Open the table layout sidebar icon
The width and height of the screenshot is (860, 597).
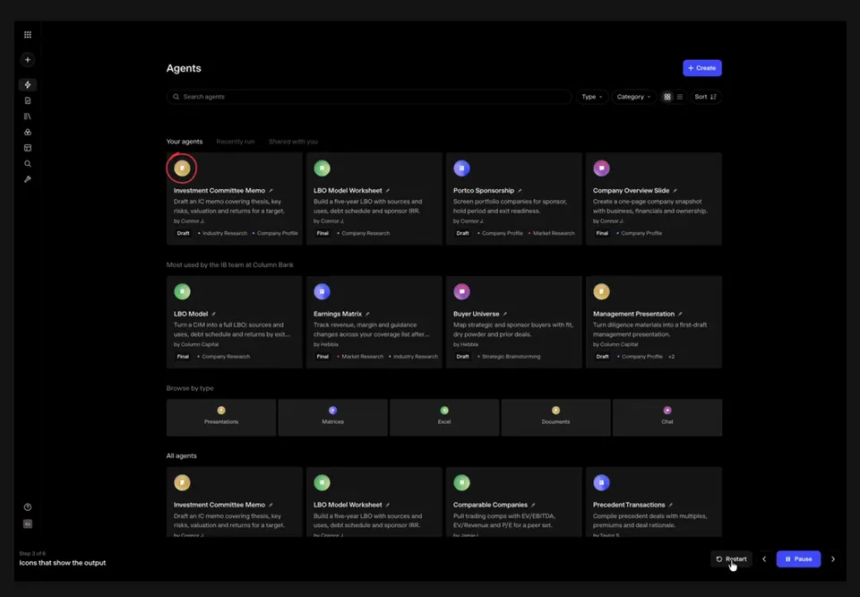[28, 148]
